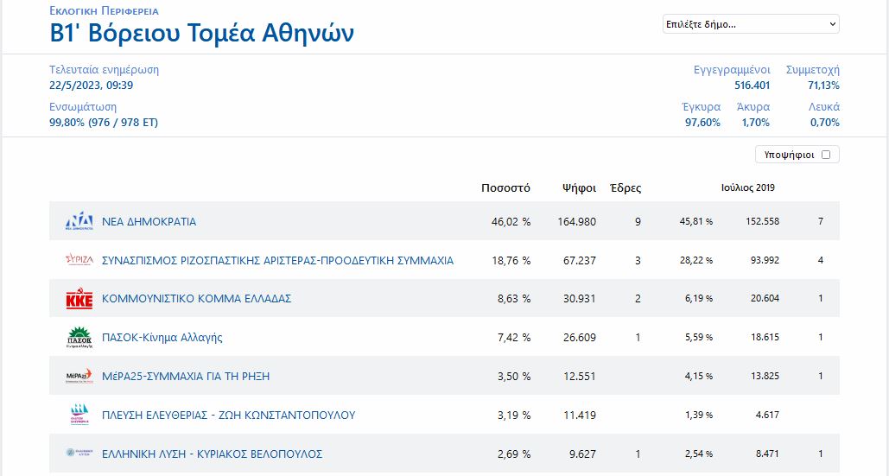This screenshot has width=889, height=476.
Task: Click the Έδρες column header
Action: click(x=625, y=187)
